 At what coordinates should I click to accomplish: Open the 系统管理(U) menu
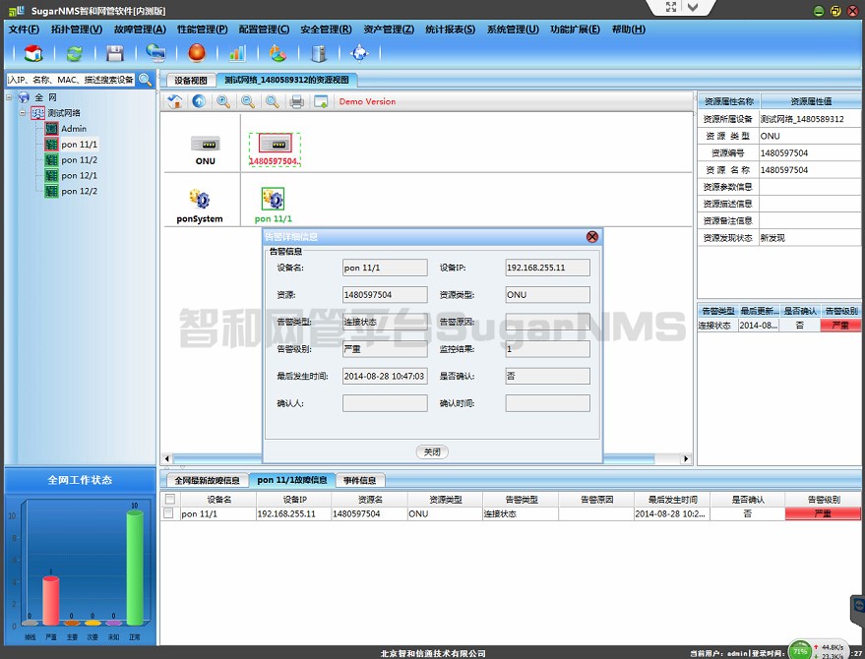pyautogui.click(x=513, y=30)
